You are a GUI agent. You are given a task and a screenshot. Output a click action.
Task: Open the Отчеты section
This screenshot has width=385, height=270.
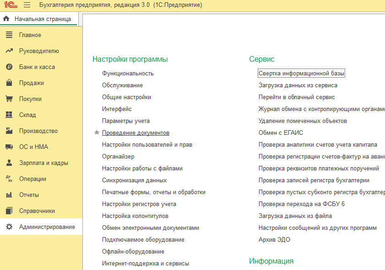pos(29,195)
